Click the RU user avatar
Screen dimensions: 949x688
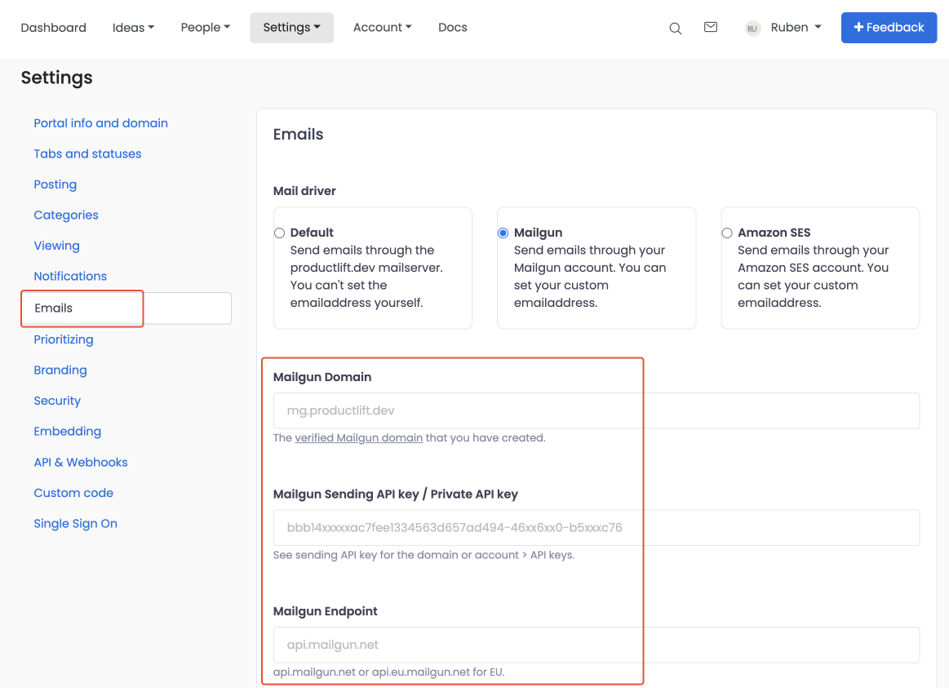[x=752, y=28]
